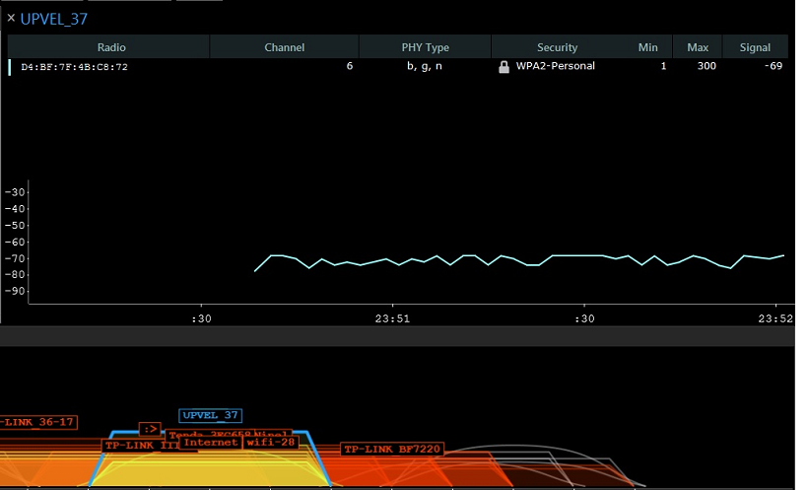
Task: Close the UPVEL_37 details panel
Action: (x=11, y=18)
